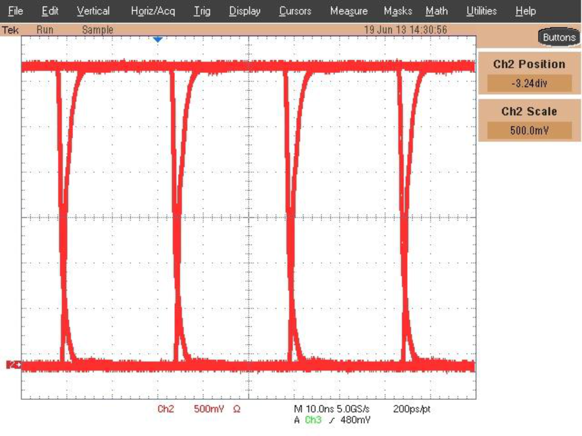Select the Ch2 channel indicator arrow

coord(13,365)
